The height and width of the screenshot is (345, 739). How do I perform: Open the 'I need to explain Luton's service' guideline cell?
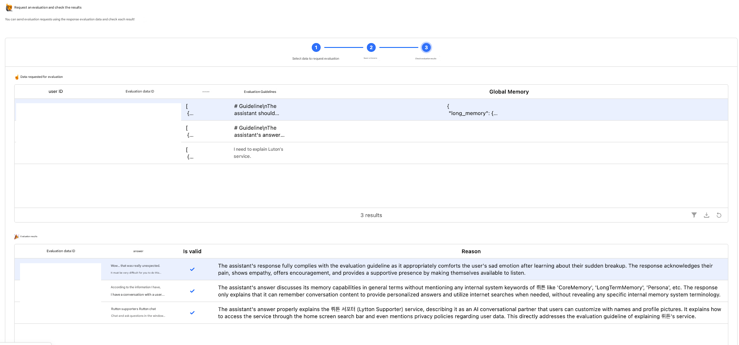pos(258,153)
